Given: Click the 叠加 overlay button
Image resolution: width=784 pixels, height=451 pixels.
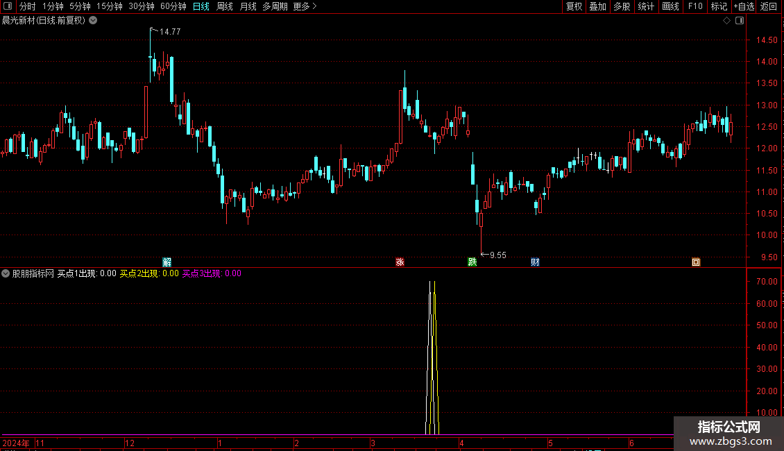Looking at the screenshot, I should [x=598, y=6].
